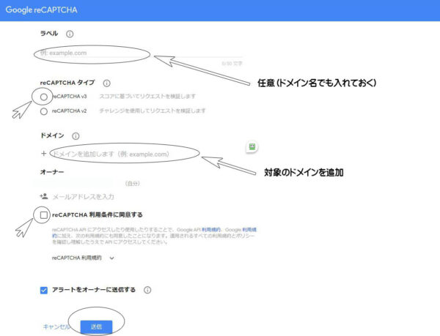
Task: Click the スコアに基づいてリクエストを検証します description
Action: (147, 97)
